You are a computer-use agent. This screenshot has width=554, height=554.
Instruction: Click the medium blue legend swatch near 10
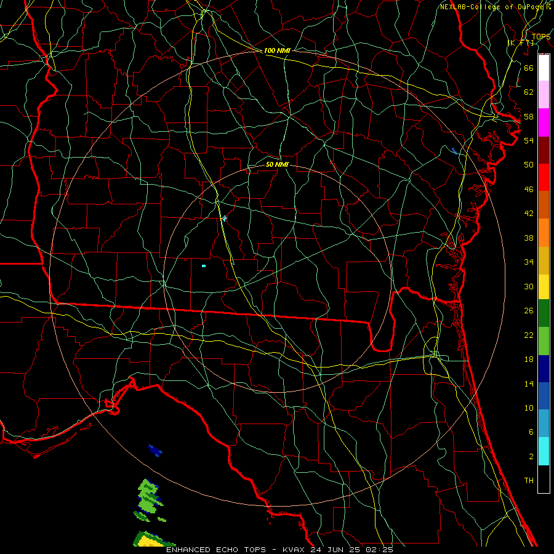[x=544, y=396]
